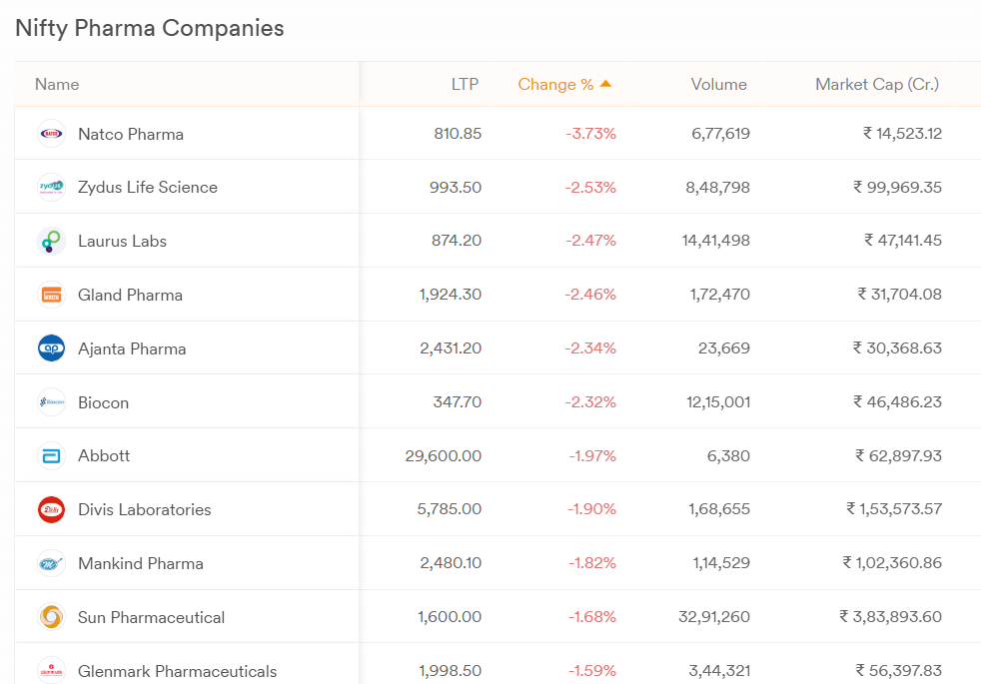
Task: Select the Name column header
Action: (x=57, y=84)
